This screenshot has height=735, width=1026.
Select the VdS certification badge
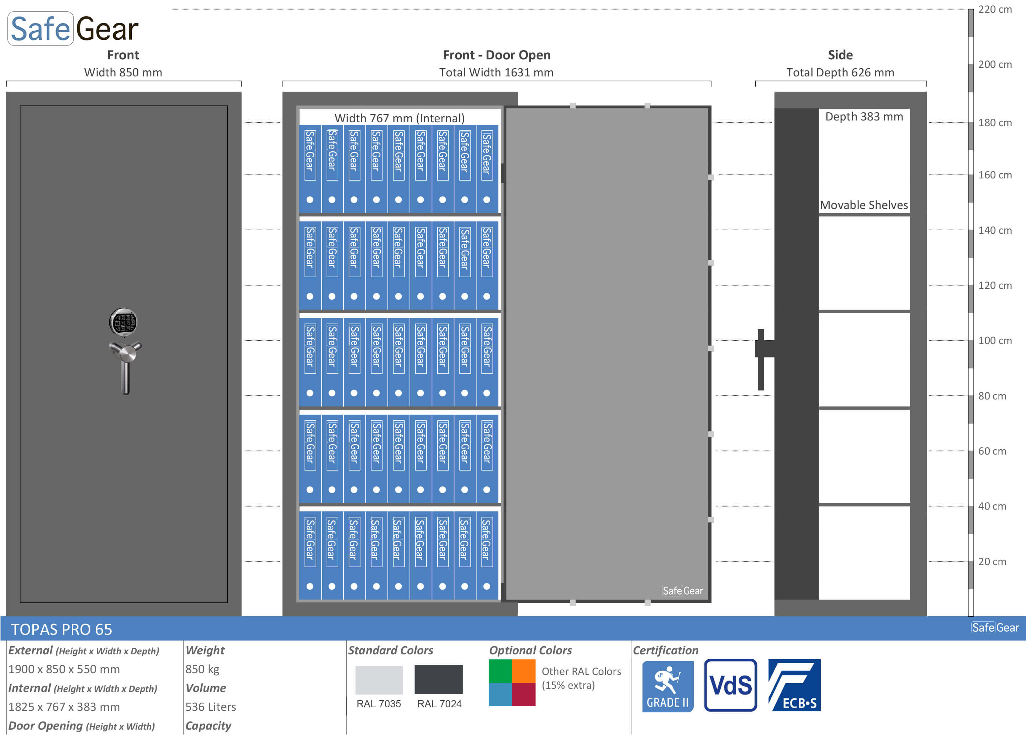tap(731, 685)
